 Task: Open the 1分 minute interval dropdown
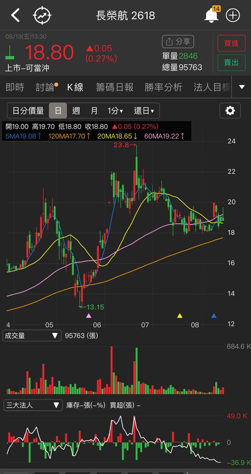tap(115, 111)
